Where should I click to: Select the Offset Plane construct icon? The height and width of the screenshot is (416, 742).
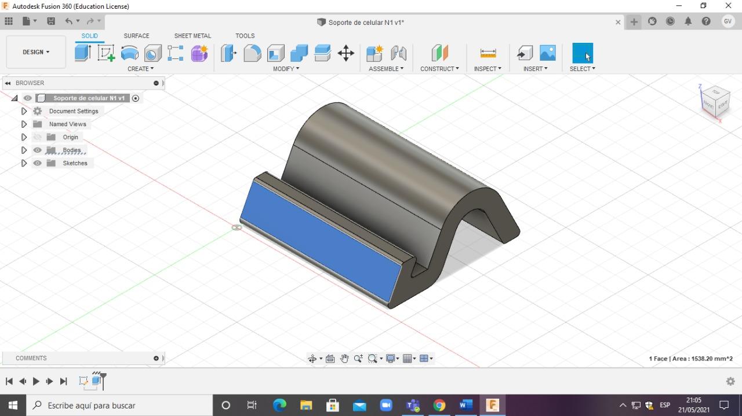point(439,53)
